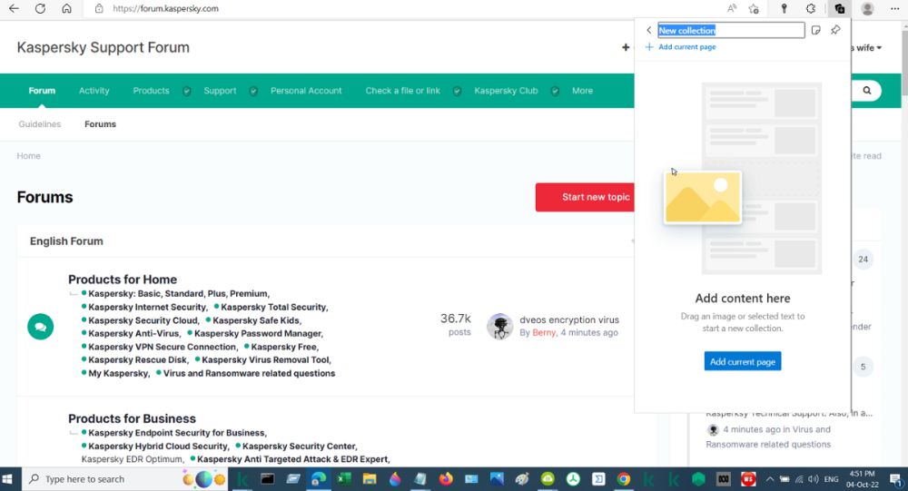Open the Photos app in taskbar
Screen dimensions: 908x491
point(497,479)
